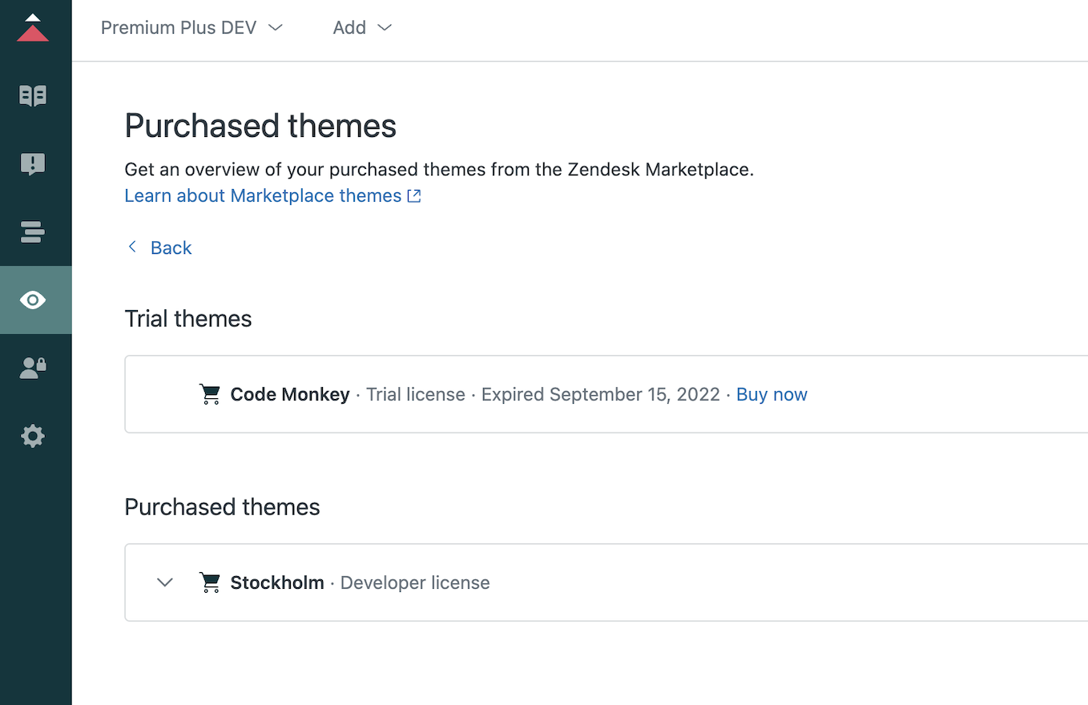Screen dimensions: 1088x705
Task: Open the Knowledge base book icon
Action: click(33, 96)
